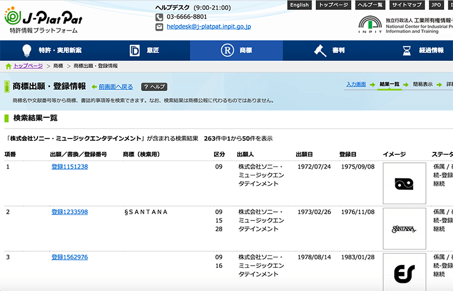Go to the 入力画面 step link

click(x=356, y=84)
